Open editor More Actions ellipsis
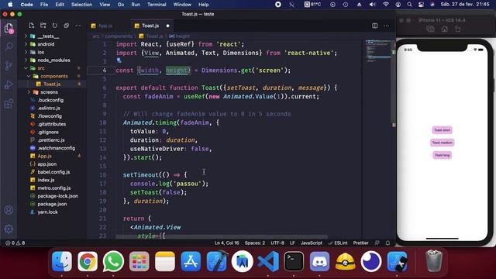Viewport: 496px width, 279px height. [x=386, y=26]
